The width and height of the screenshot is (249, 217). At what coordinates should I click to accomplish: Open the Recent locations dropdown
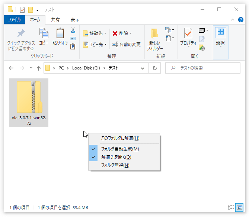[x=31, y=68]
